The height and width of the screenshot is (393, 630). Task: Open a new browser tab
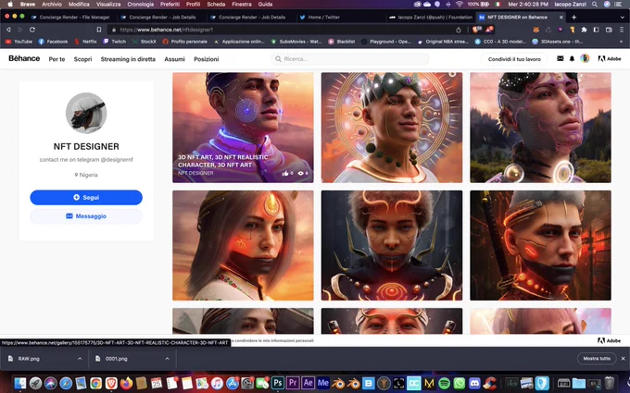click(573, 17)
